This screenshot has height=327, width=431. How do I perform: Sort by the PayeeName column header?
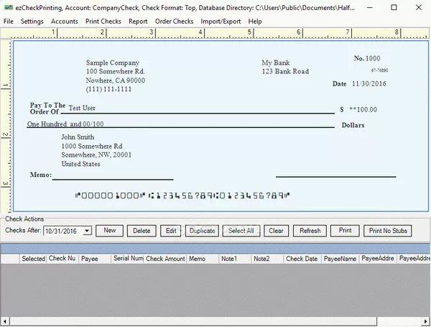340,259
